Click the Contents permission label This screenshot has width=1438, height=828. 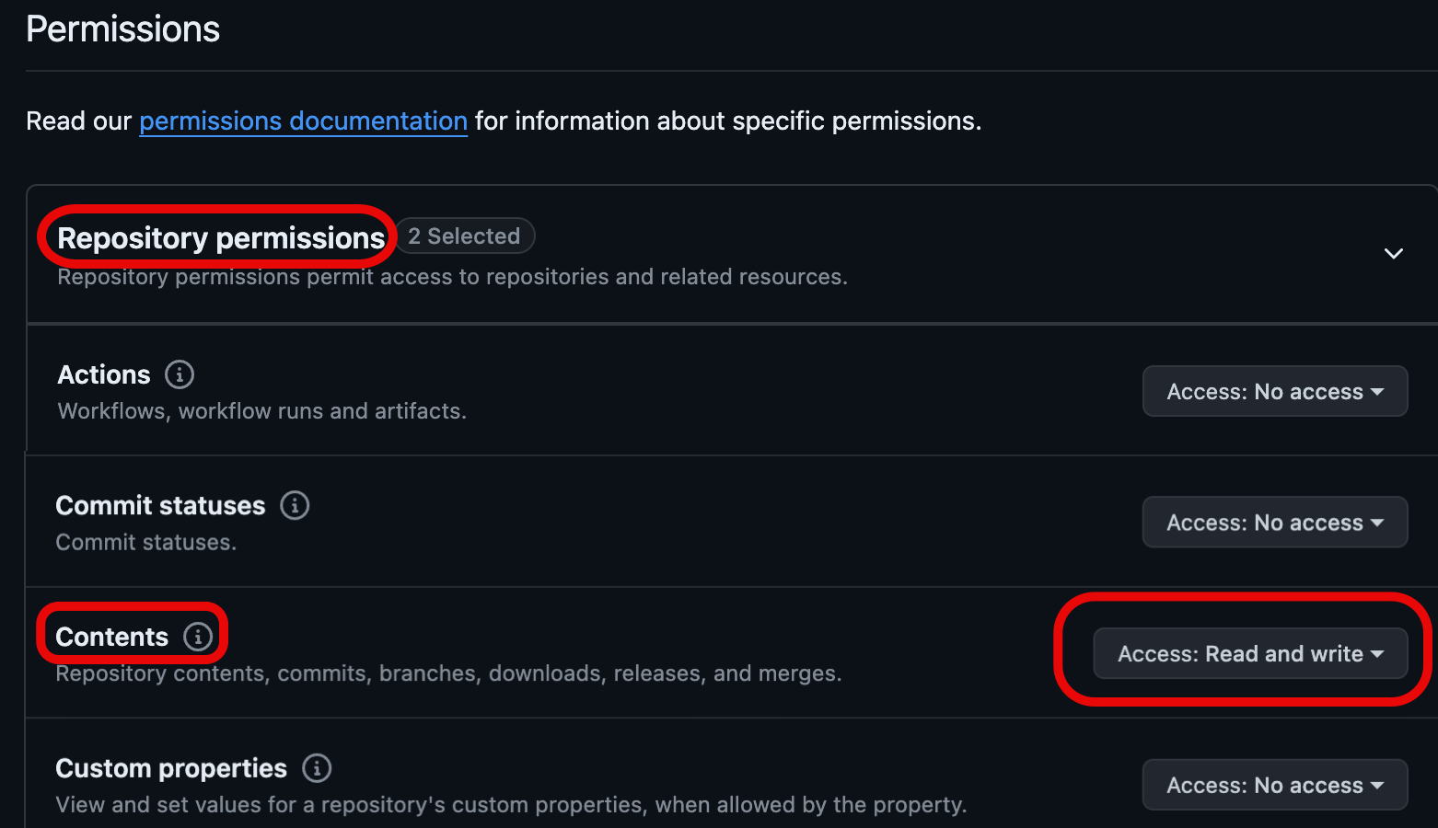tap(112, 637)
